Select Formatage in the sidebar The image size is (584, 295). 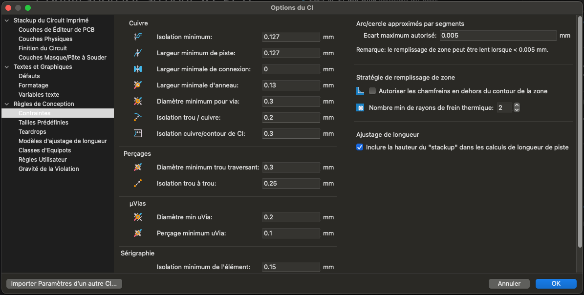(34, 85)
